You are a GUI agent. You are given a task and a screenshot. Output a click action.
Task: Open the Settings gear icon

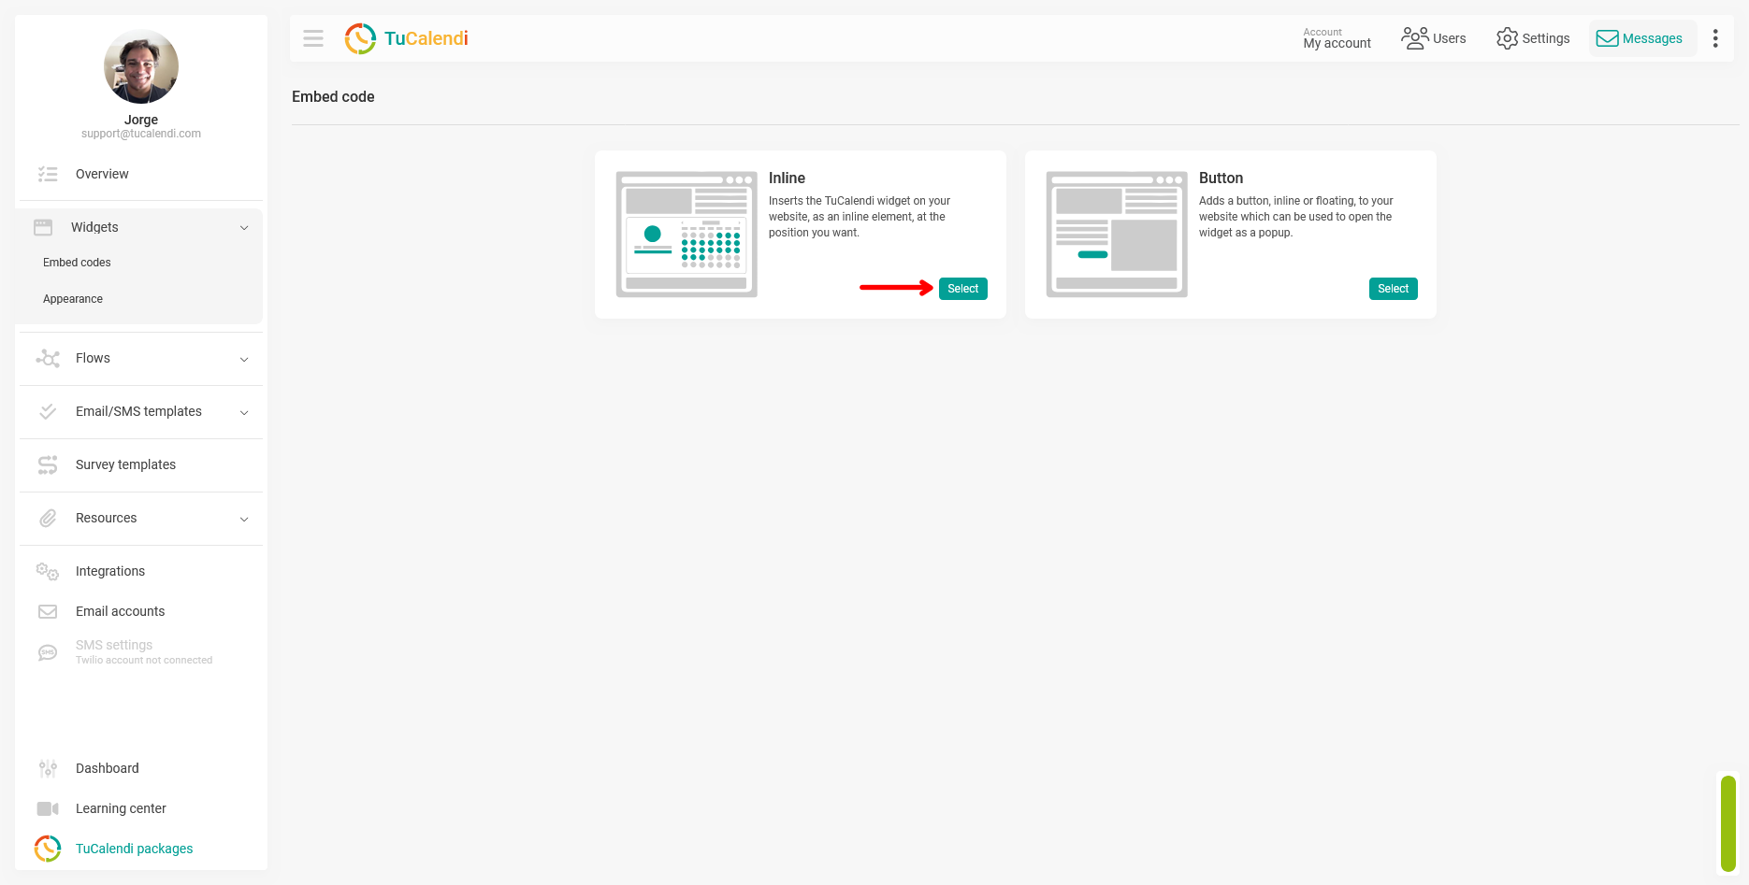[x=1507, y=38]
